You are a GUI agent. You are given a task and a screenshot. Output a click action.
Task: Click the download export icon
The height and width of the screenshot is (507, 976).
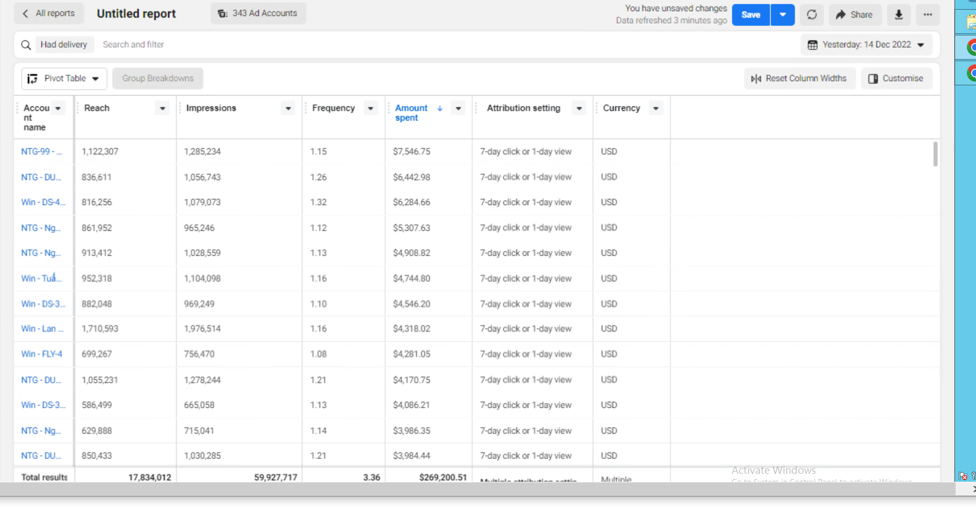[x=898, y=14]
